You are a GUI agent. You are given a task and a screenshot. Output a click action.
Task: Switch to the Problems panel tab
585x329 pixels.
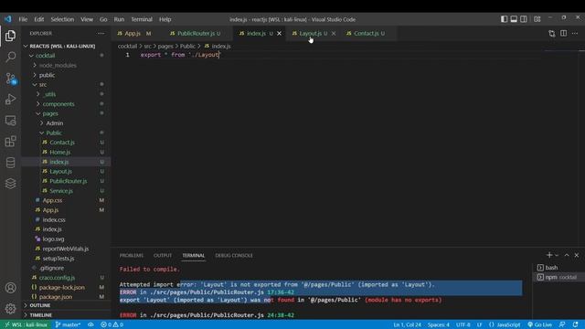click(132, 256)
